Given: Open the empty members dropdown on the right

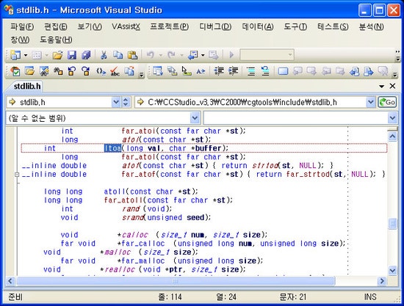Looking at the screenshot, I should (x=392, y=118).
